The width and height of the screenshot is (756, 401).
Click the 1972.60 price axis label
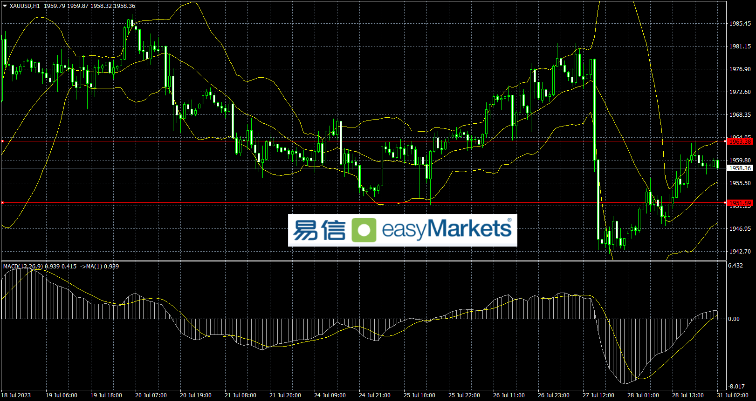(x=740, y=92)
